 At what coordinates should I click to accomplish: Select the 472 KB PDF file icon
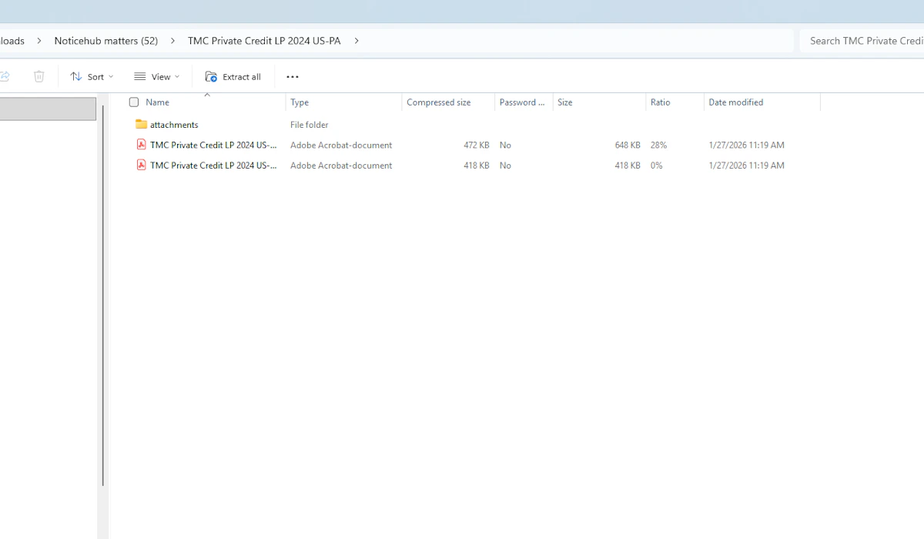142,145
